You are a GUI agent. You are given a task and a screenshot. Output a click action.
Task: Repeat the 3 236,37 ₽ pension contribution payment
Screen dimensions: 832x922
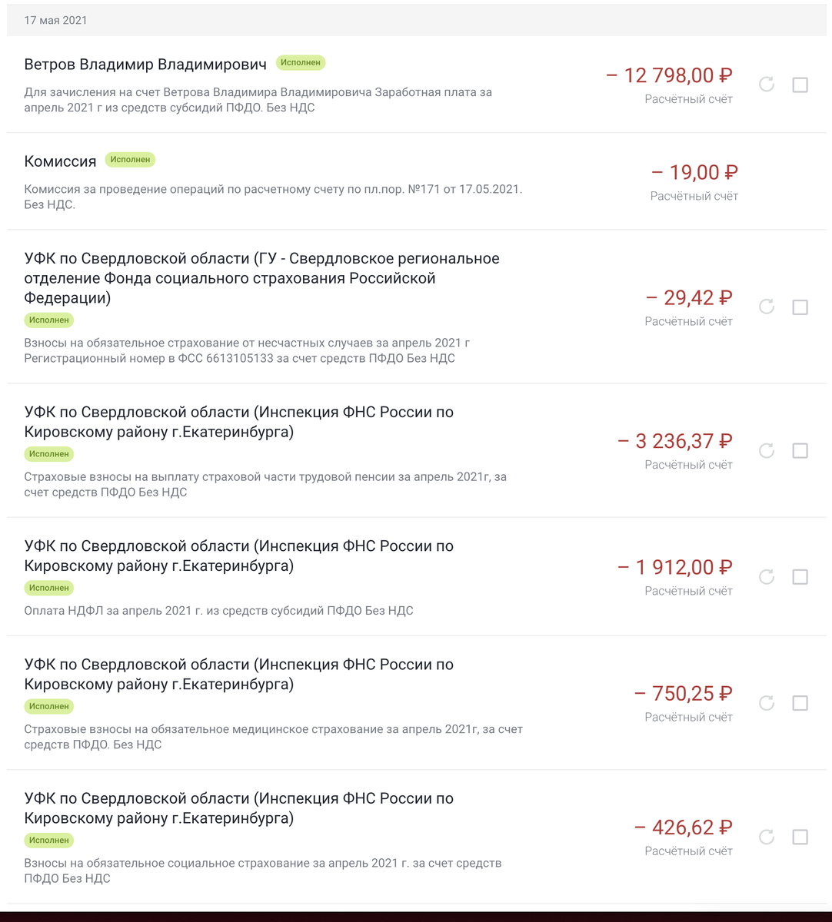[767, 451]
